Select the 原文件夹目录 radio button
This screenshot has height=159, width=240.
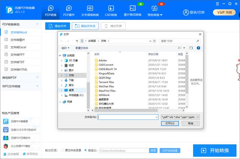(62, 150)
